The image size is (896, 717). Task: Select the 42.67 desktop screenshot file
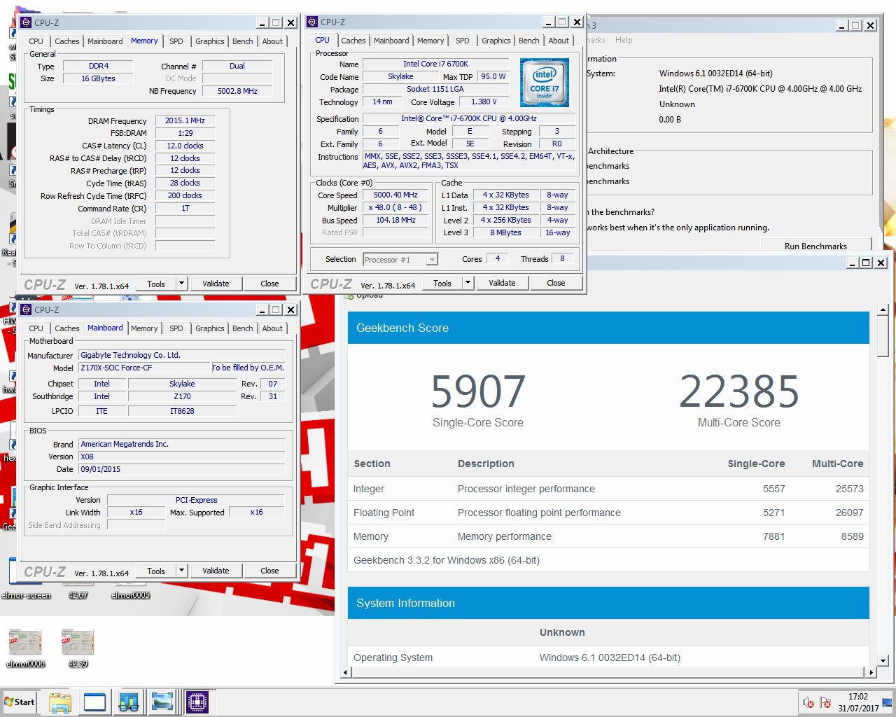[x=78, y=590]
